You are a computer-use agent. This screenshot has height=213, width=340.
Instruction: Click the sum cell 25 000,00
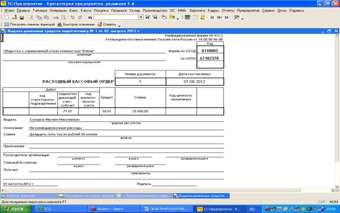click(140, 111)
